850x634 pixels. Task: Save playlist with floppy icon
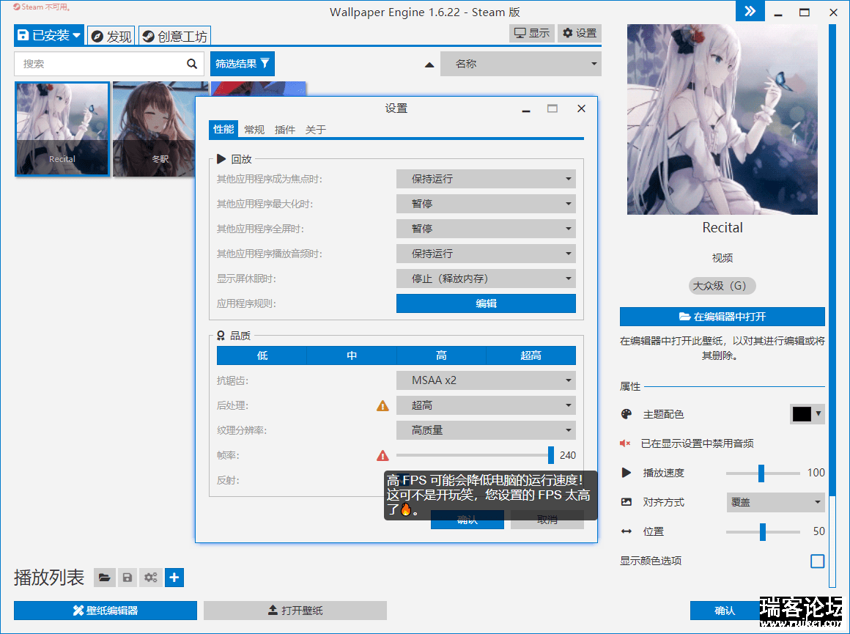[127, 578]
